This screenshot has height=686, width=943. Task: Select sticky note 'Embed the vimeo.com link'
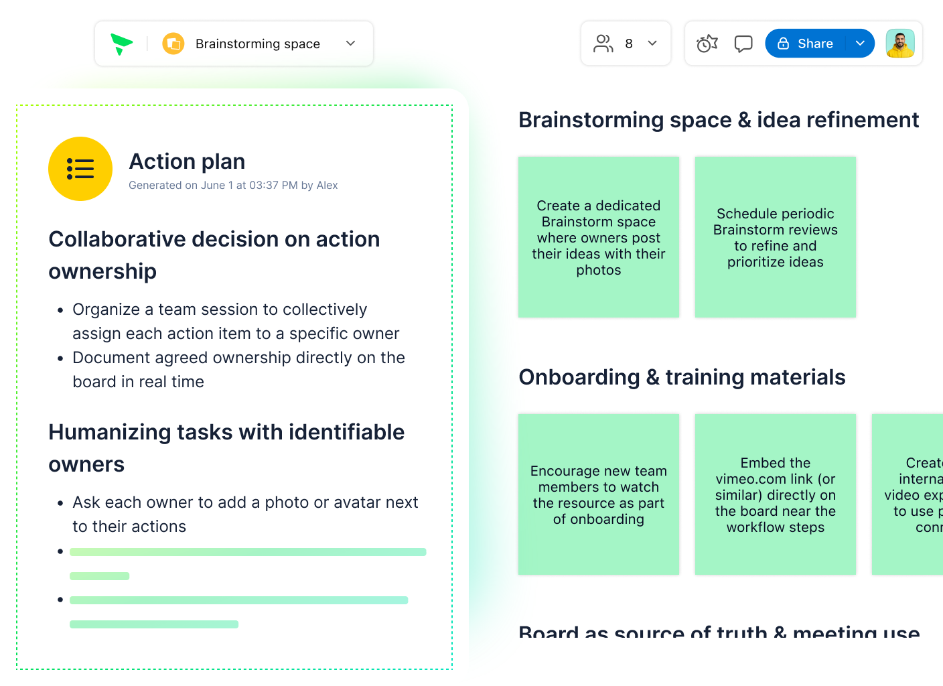776,494
